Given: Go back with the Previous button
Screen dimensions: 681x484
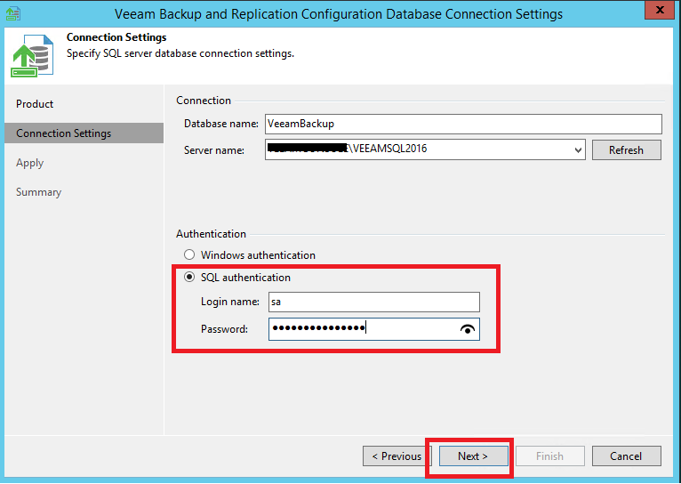Looking at the screenshot, I should pyautogui.click(x=397, y=456).
